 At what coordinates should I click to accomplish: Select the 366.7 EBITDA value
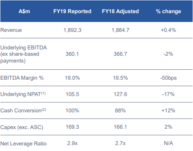[x=120, y=54]
